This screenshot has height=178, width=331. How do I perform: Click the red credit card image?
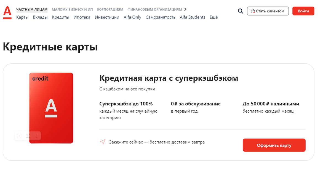[51, 108]
